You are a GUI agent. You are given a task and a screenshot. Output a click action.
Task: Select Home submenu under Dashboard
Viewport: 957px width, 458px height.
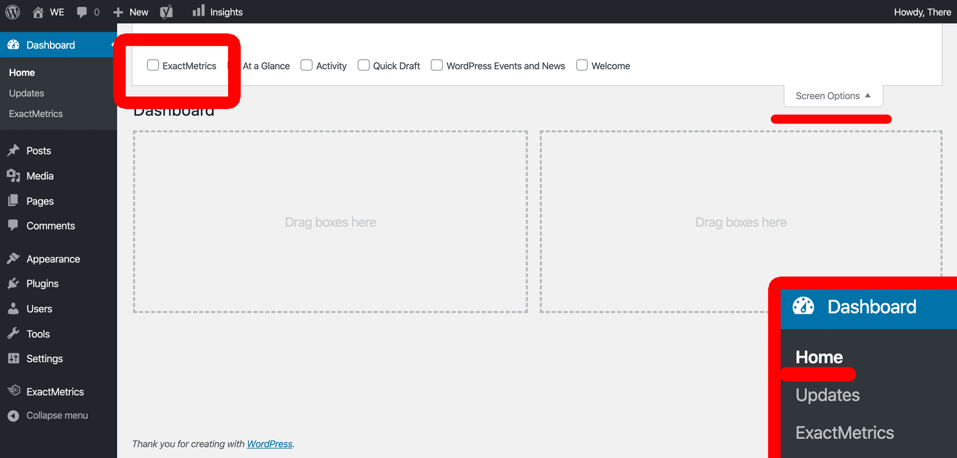[x=22, y=72]
